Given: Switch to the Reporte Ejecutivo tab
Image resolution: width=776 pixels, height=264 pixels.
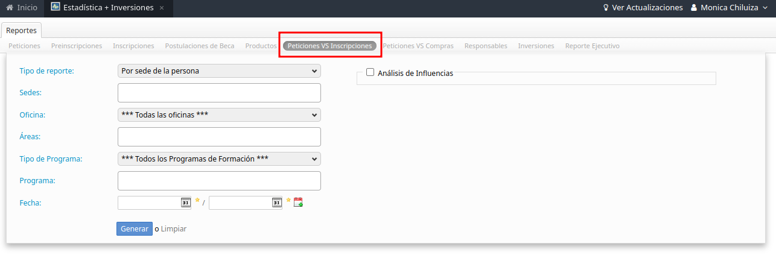Looking at the screenshot, I should click(592, 46).
